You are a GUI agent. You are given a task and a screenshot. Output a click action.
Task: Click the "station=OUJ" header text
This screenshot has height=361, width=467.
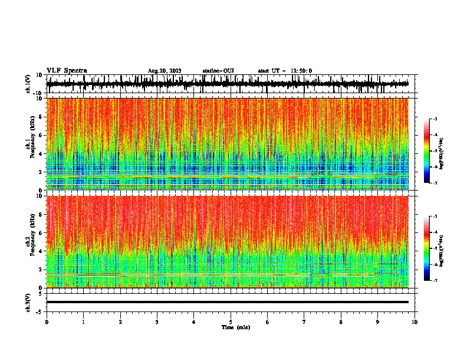click(x=218, y=71)
